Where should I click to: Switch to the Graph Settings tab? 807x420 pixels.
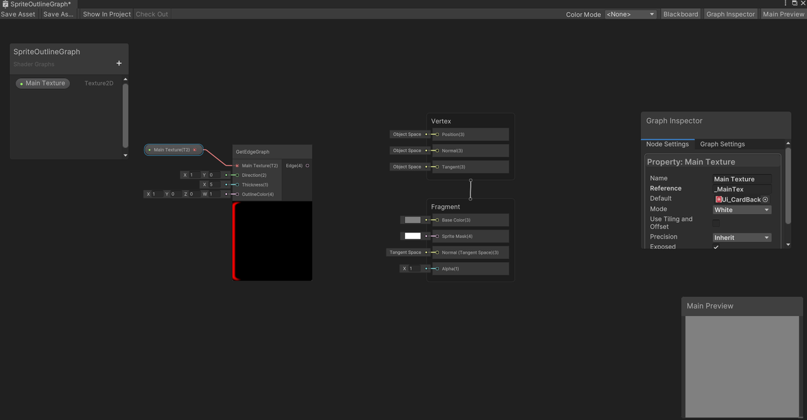[x=722, y=144]
